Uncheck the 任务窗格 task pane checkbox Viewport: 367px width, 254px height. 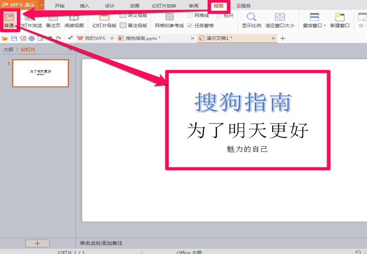click(x=190, y=25)
